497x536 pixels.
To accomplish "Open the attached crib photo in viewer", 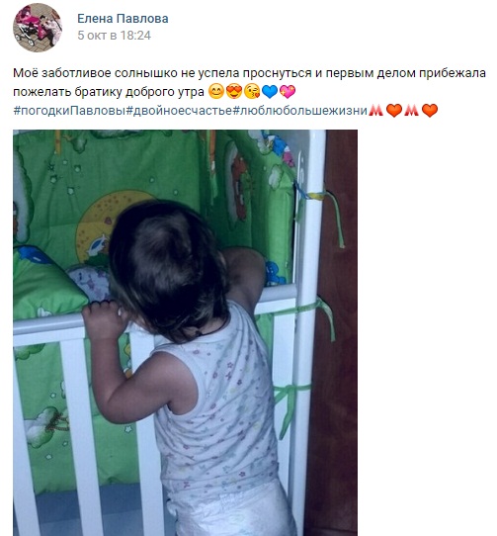I will (185, 332).
